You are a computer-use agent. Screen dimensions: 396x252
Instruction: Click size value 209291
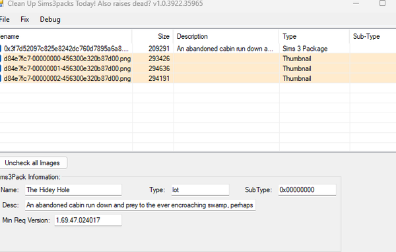pos(159,49)
